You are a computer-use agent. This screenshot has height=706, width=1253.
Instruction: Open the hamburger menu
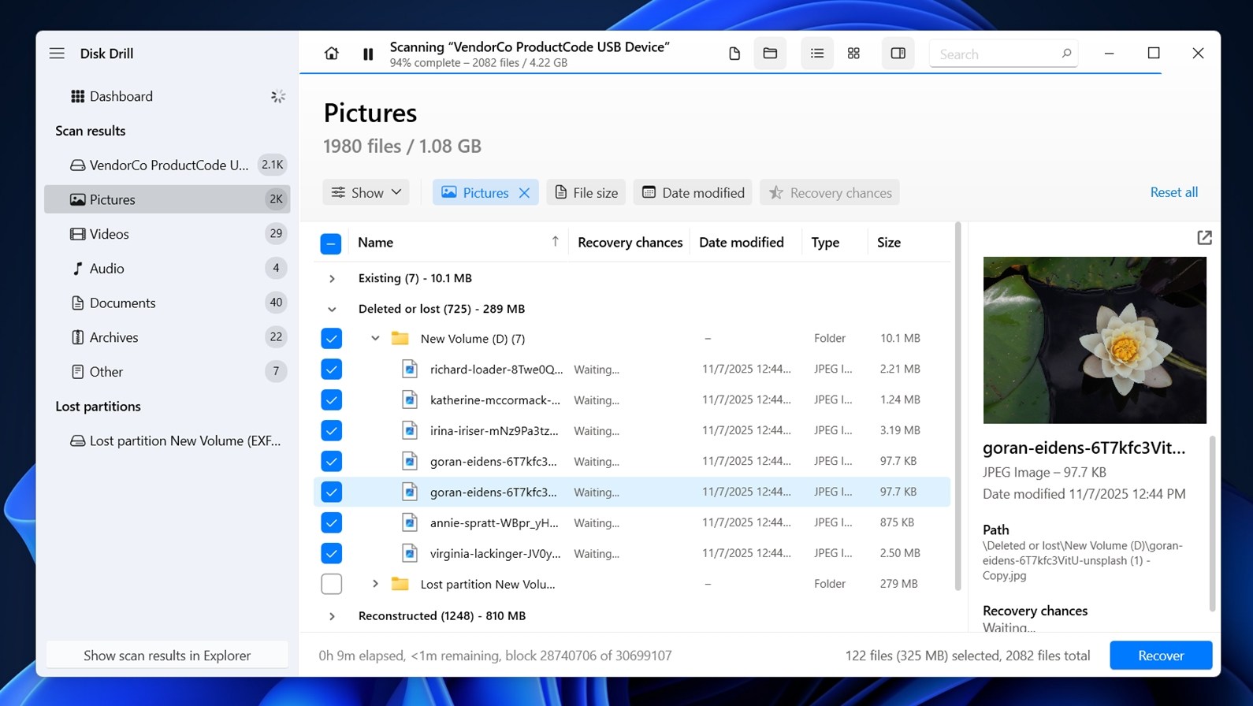57,54
